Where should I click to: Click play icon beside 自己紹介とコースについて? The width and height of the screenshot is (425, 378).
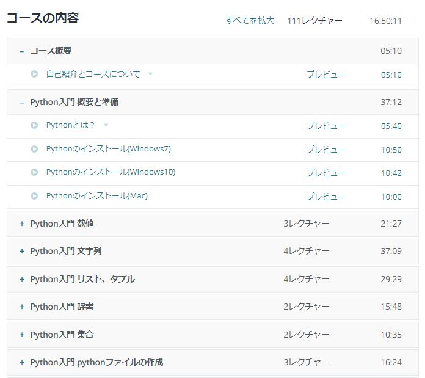click(34, 75)
